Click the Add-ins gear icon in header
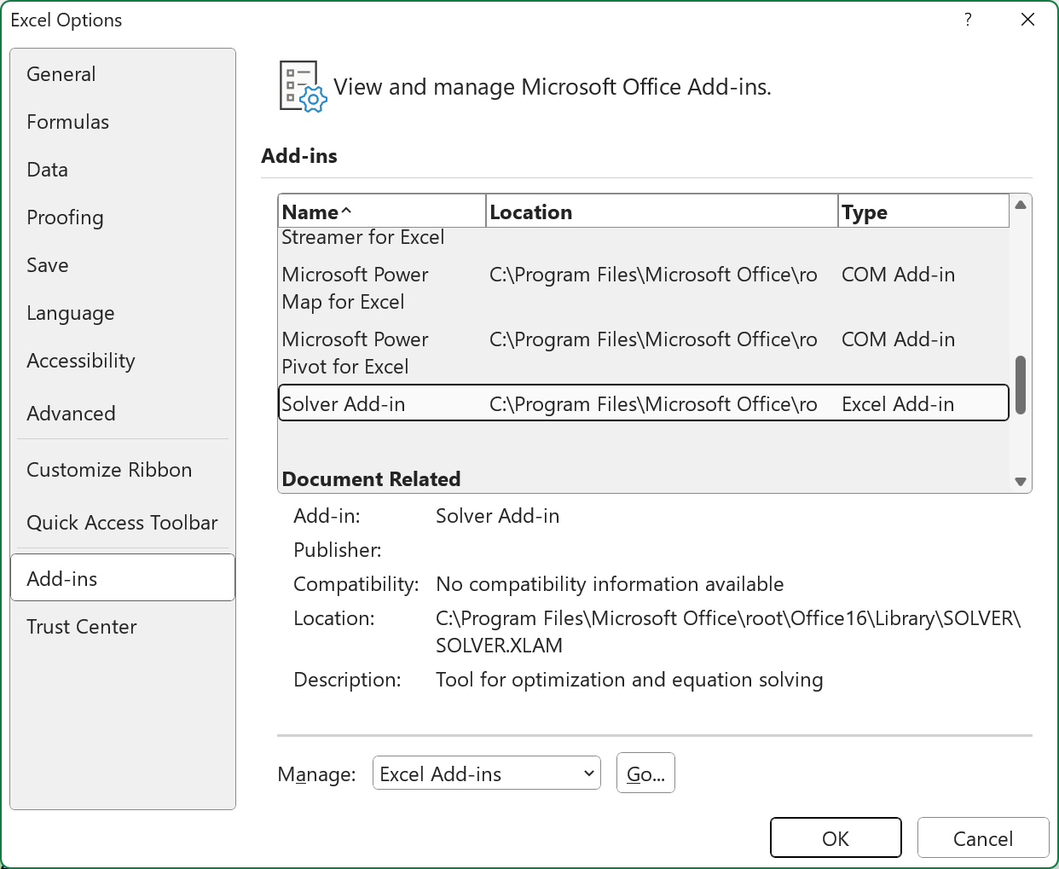Screen dimensions: 1059x869 click(303, 86)
